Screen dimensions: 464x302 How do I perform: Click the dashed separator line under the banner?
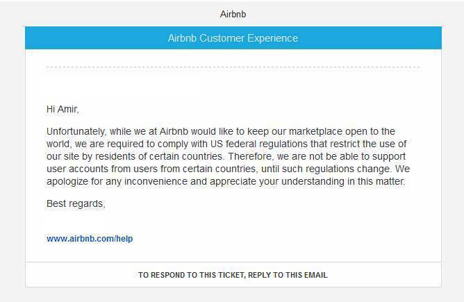click(233, 67)
